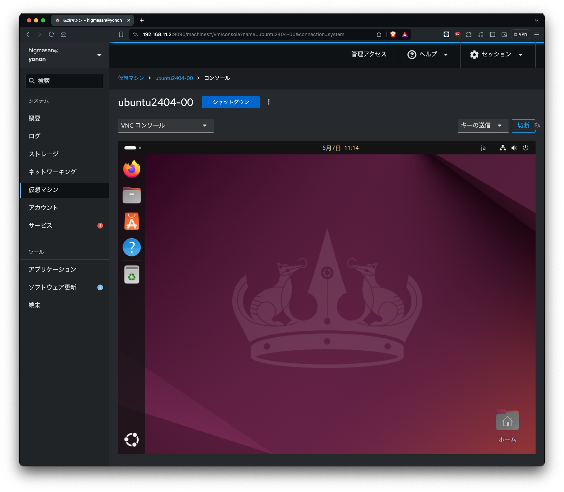Toggle the ja input source indicator

(483, 148)
